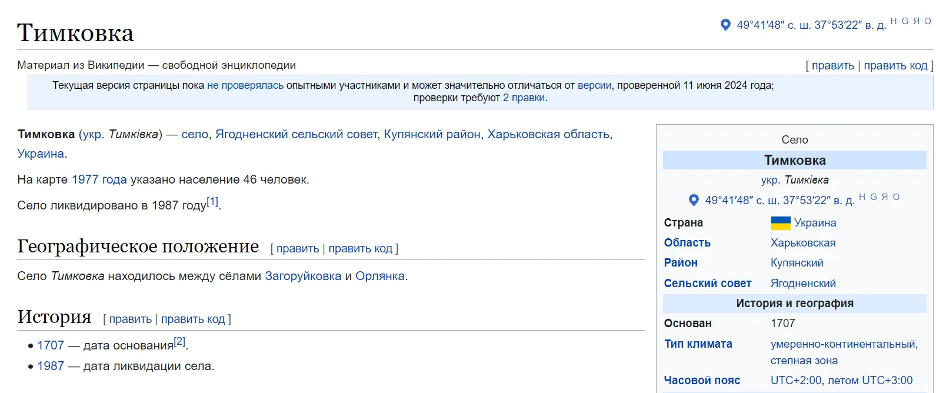Viewport: 936px width, 393px height.
Task: Open the HERE maps "H" icon at top right
Action: 895,21
